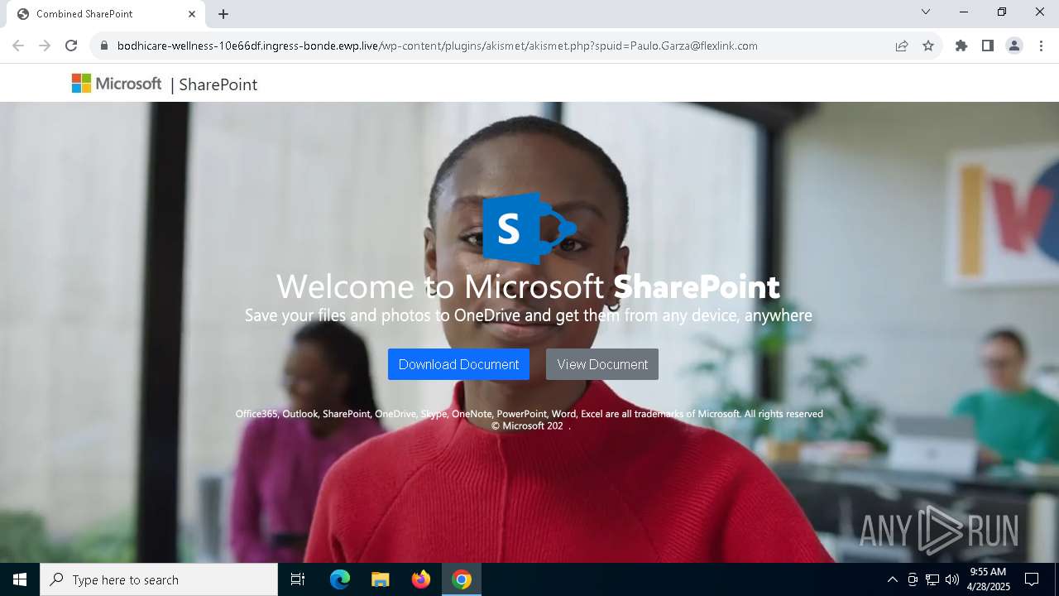Go back with browser back arrow
The image size is (1059, 596).
[18, 46]
